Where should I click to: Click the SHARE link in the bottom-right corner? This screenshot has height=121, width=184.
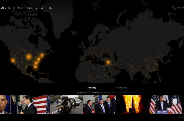[181, 117]
